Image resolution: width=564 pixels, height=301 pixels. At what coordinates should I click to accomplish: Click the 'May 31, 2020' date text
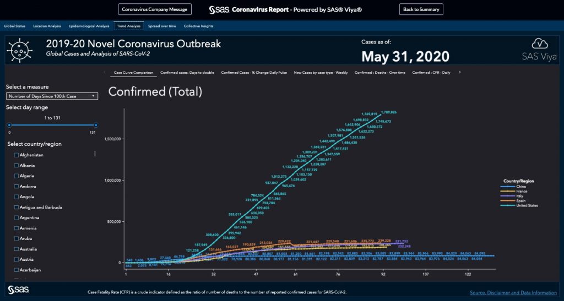405,57
